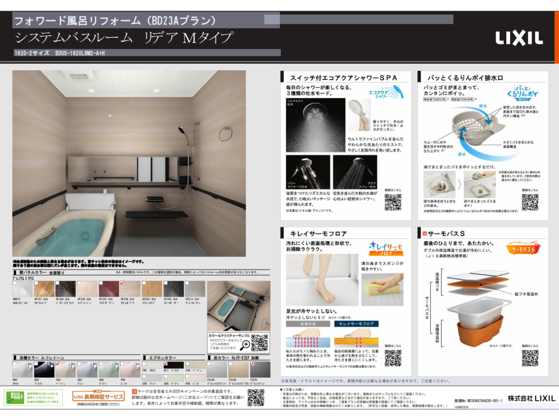Click the magnifier plus icon for color samples

coord(246,345)
